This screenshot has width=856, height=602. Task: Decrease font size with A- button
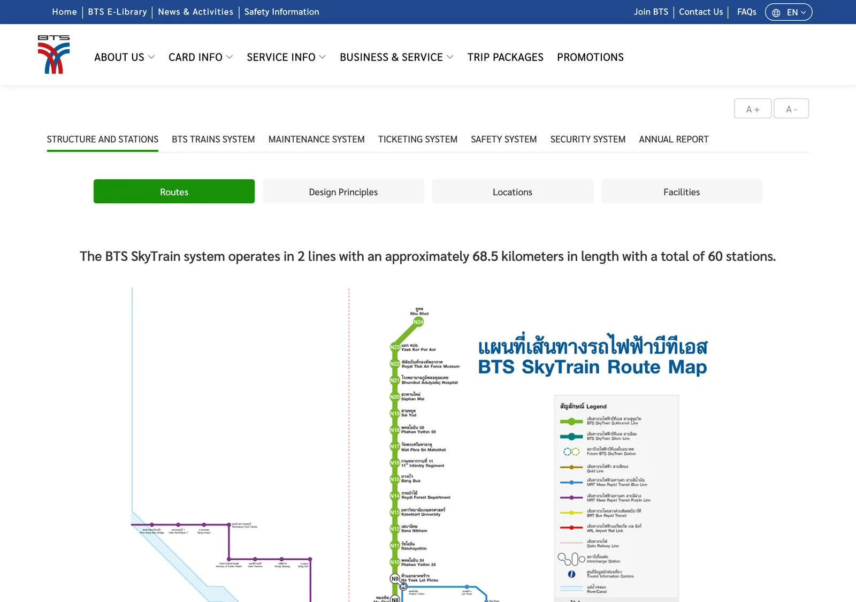pyautogui.click(x=791, y=109)
